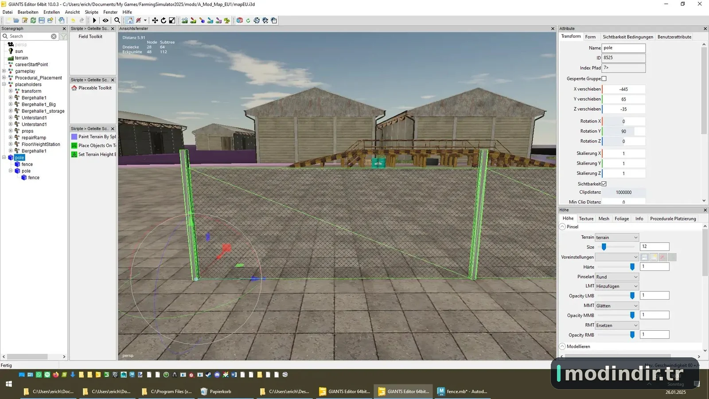Image resolution: width=709 pixels, height=399 pixels.
Task: Open the LMT Hinzufügen dropdown
Action: [617, 286]
